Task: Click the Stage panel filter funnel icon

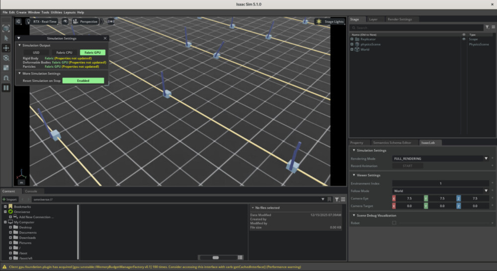Action: click(487, 28)
